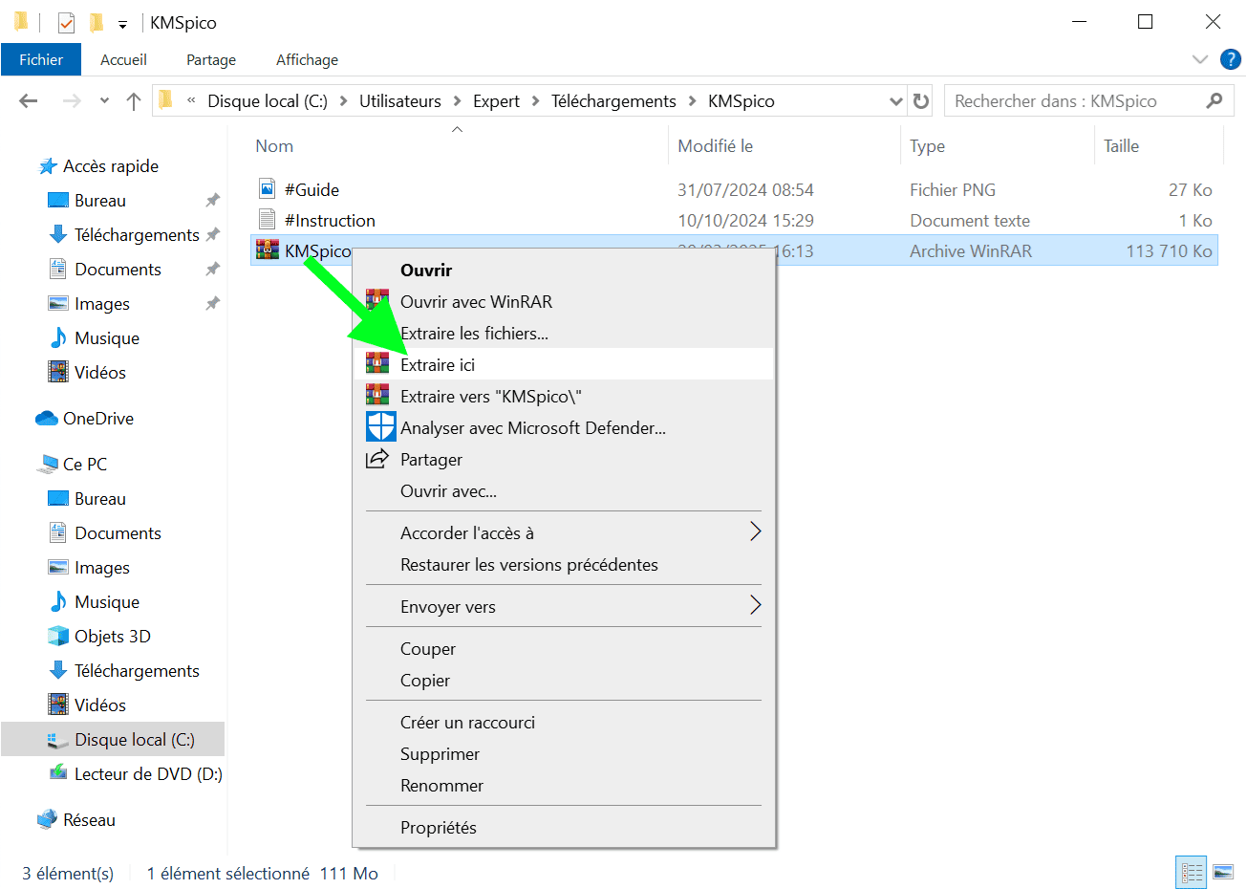Go up one folder level

point(134,101)
